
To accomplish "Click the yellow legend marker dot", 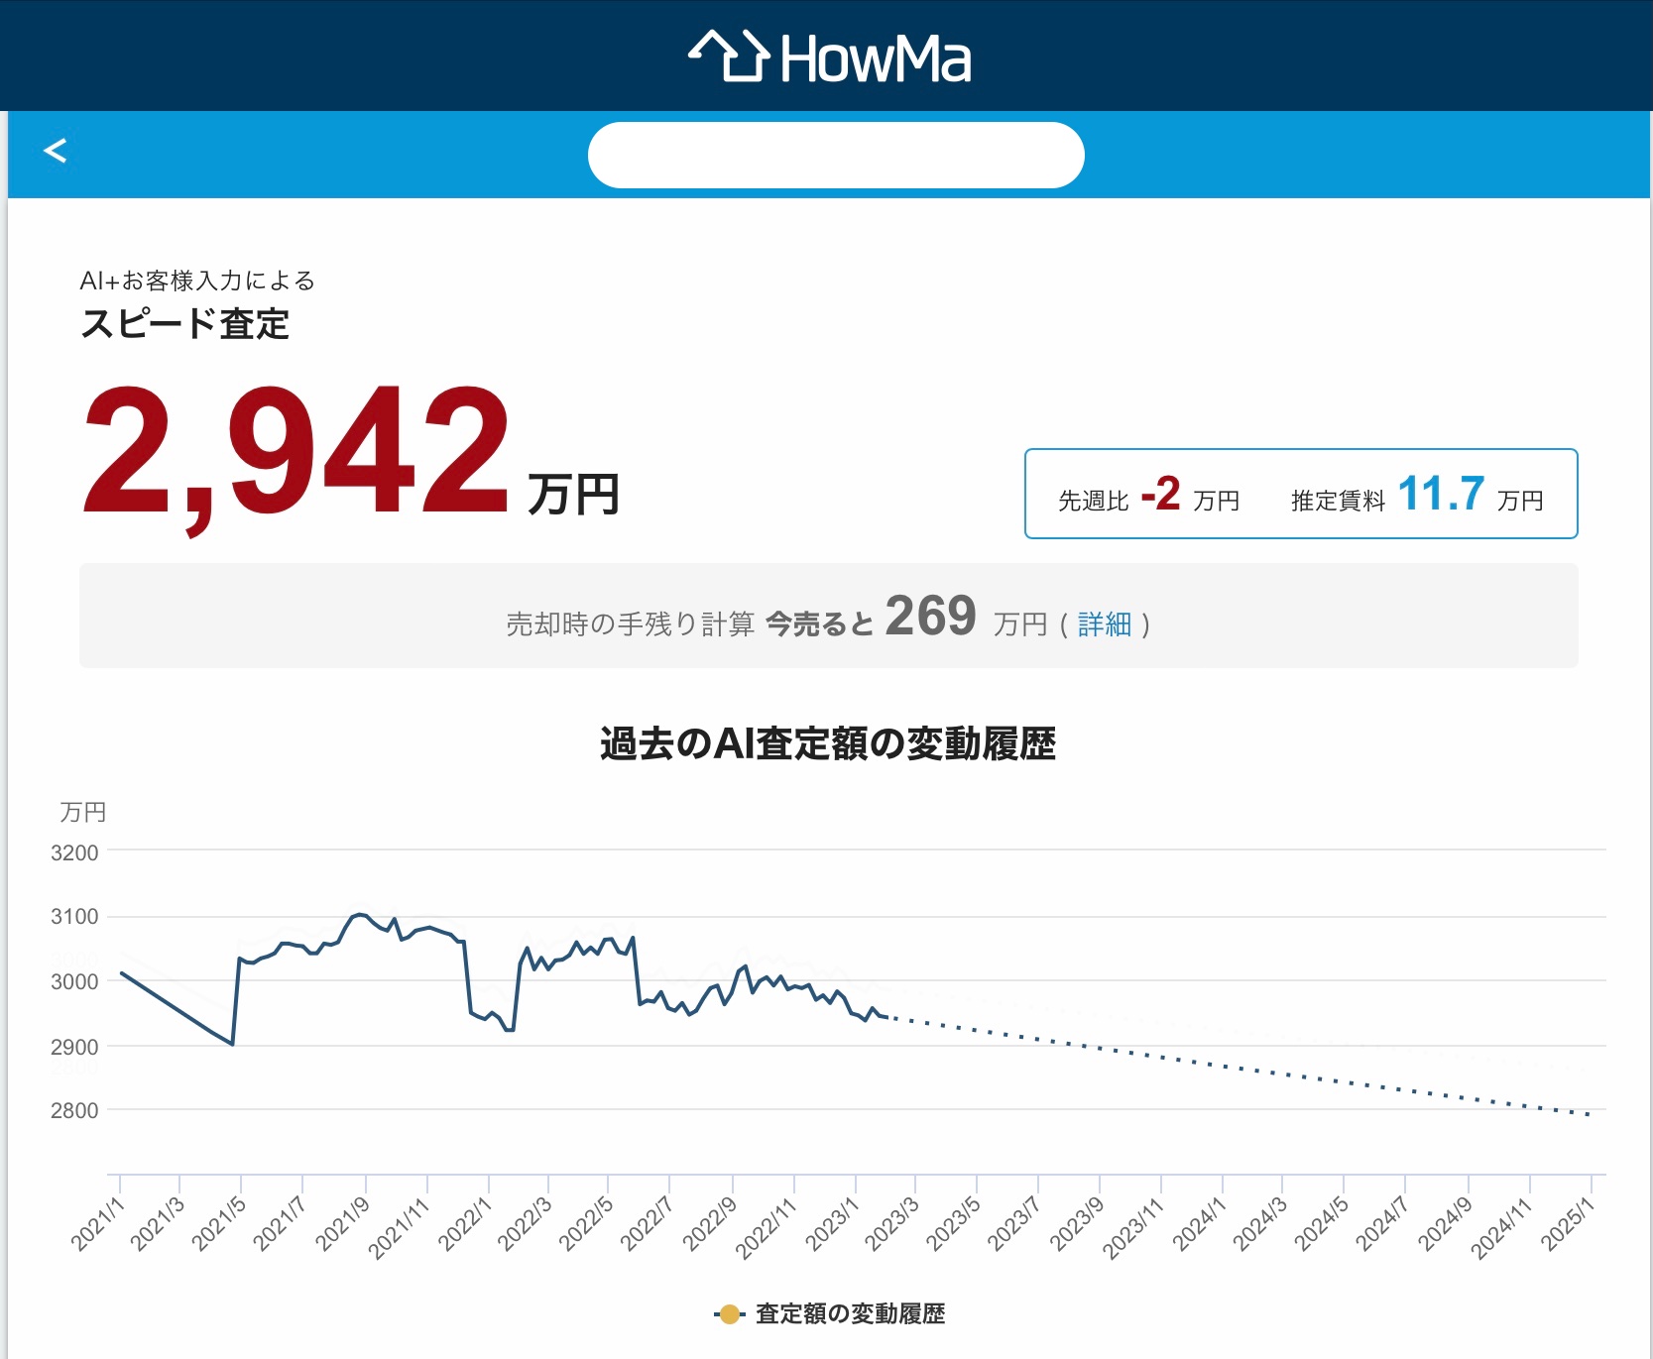I will 729,1315.
